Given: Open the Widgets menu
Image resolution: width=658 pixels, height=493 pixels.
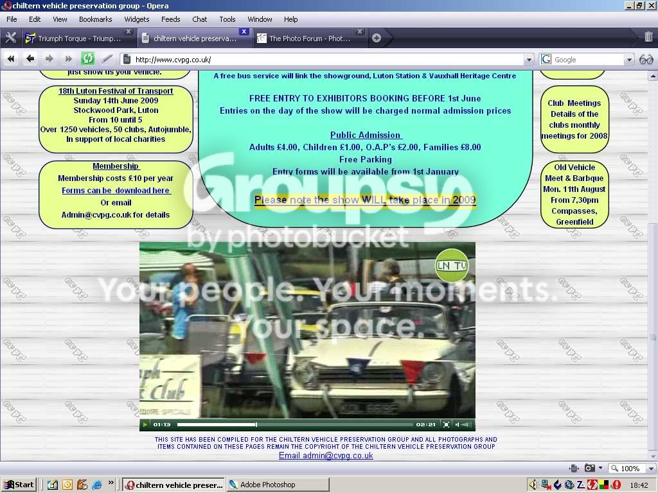Looking at the screenshot, I should 136,19.
